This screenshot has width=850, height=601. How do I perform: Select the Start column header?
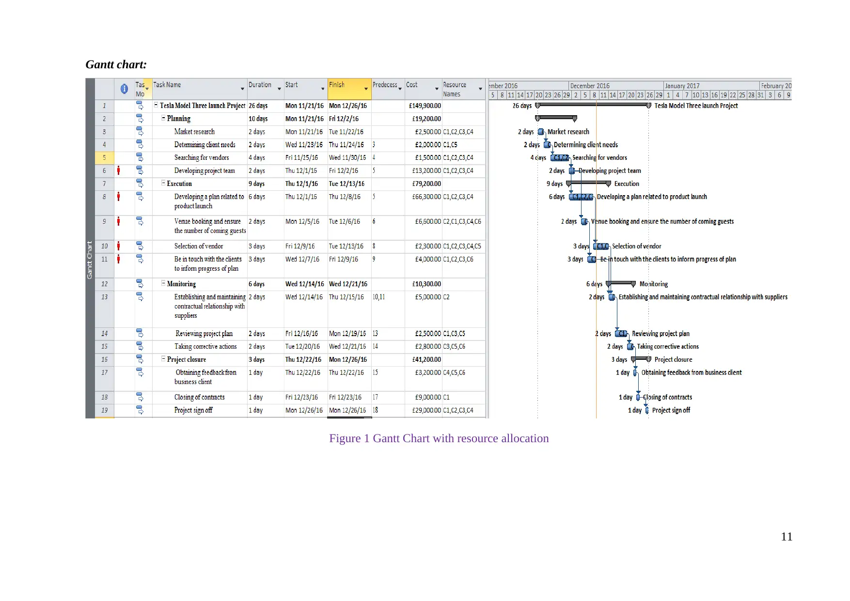305,89
